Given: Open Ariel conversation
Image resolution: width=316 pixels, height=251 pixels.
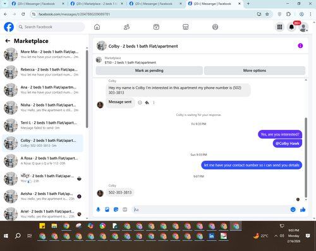Looking at the screenshot, I should click(42, 214).
